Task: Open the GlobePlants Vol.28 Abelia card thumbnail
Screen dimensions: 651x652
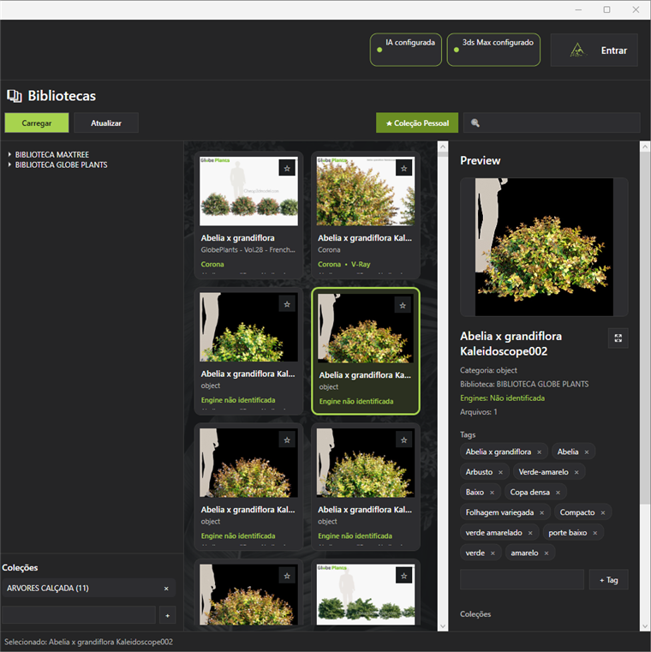Action: click(248, 191)
